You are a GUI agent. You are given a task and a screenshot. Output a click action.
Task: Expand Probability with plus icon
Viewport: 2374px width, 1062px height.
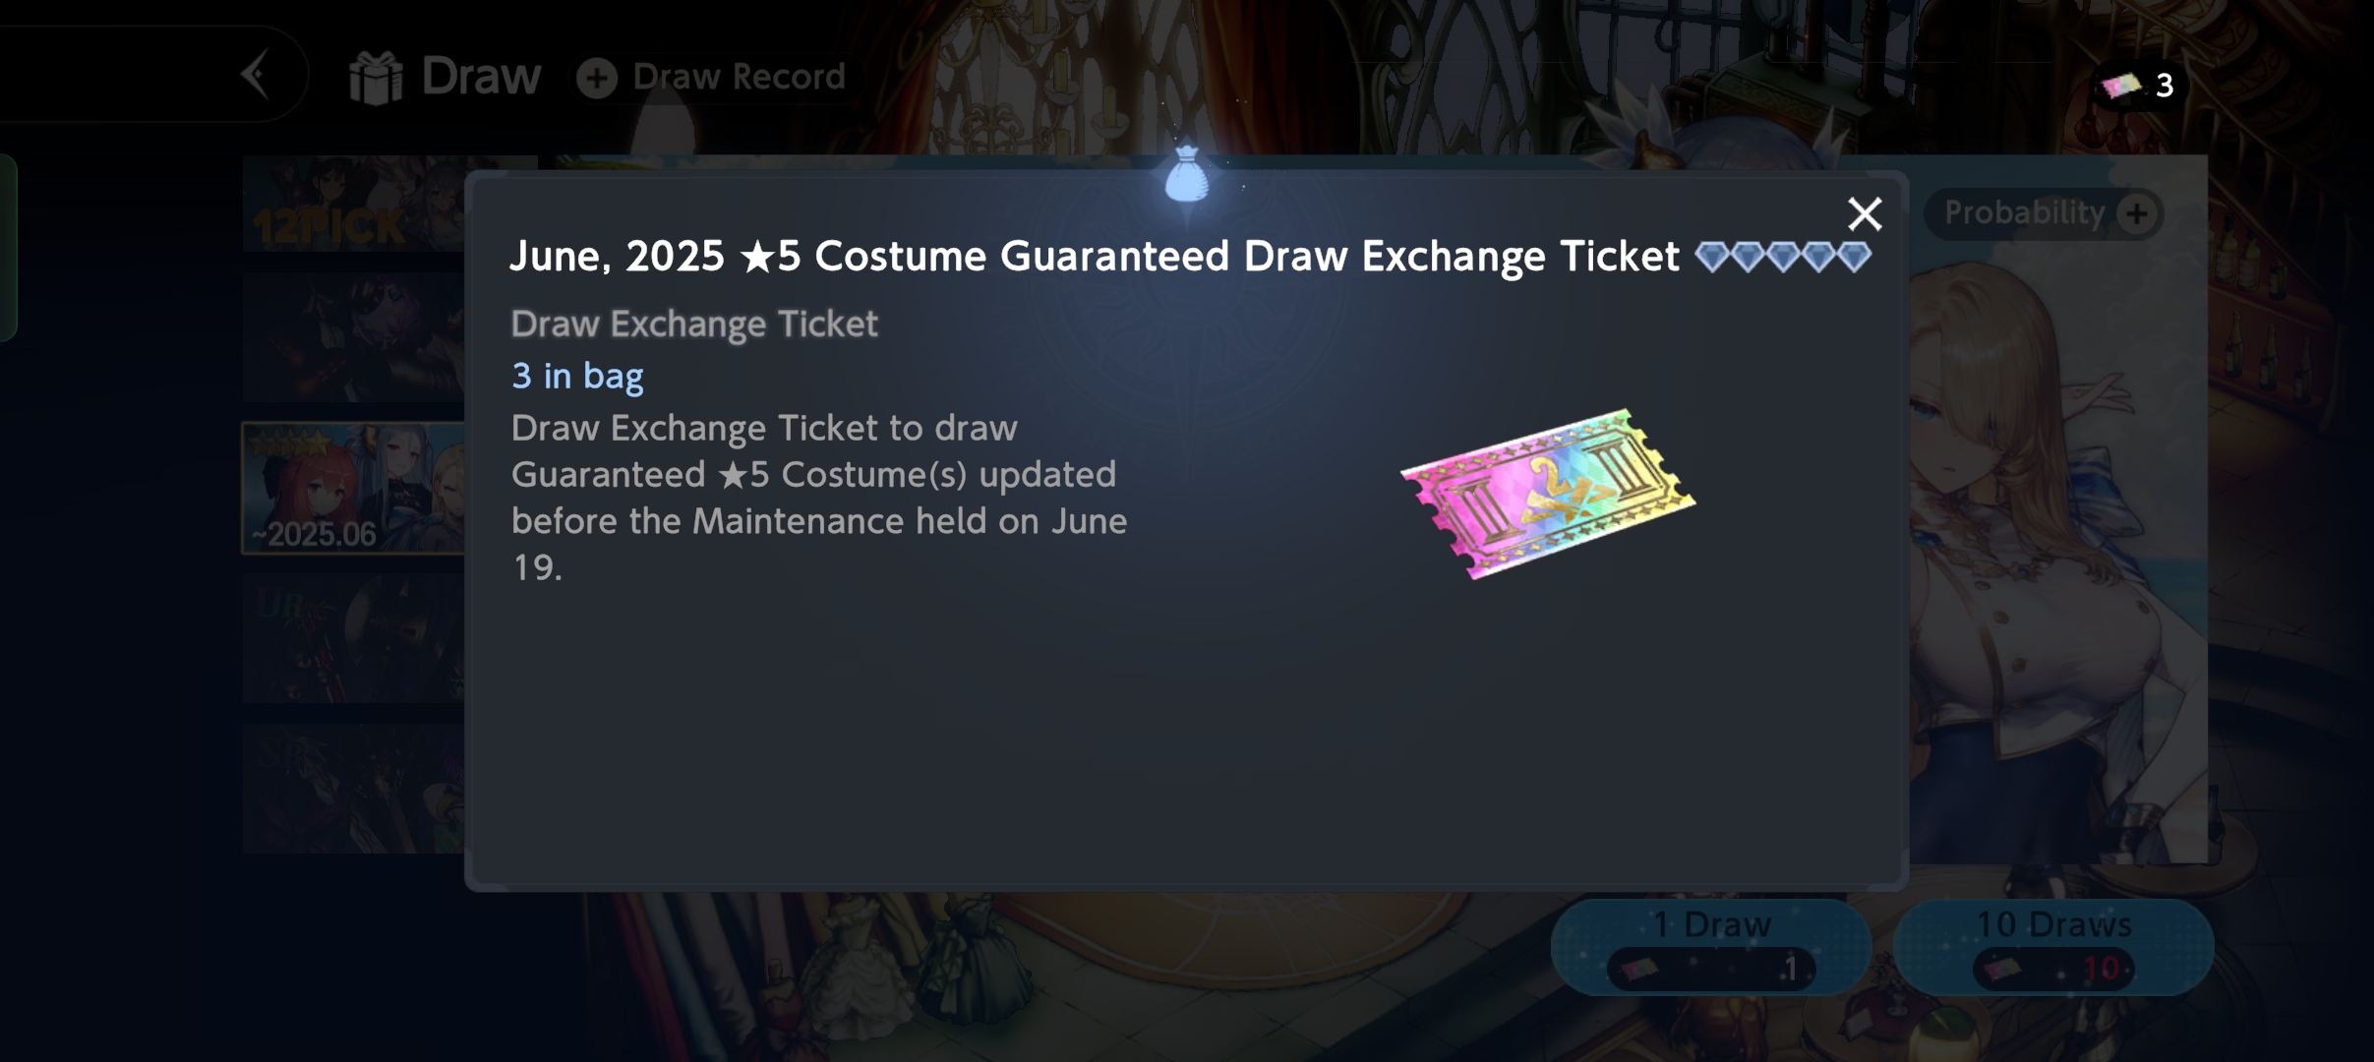2137,213
